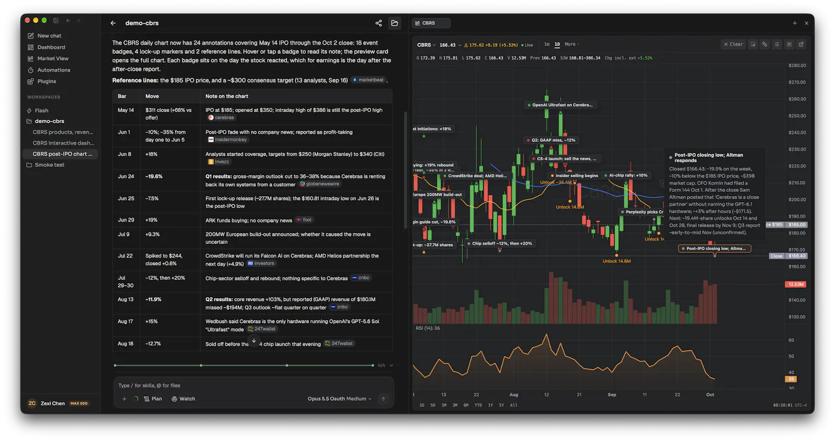Screen dimensions: 835x441
Task: Open Market View in the sidebar
Action: click(48, 59)
